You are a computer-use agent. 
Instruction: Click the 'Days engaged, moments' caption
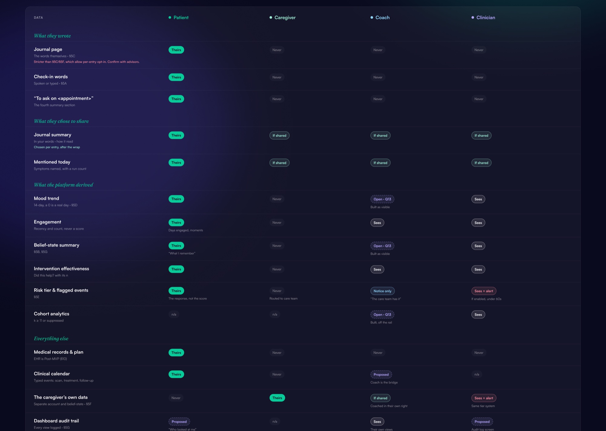186,230
